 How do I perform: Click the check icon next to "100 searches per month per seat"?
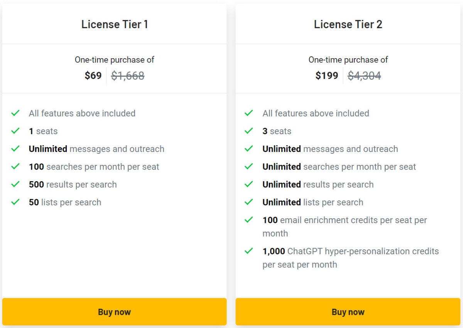[x=15, y=167]
